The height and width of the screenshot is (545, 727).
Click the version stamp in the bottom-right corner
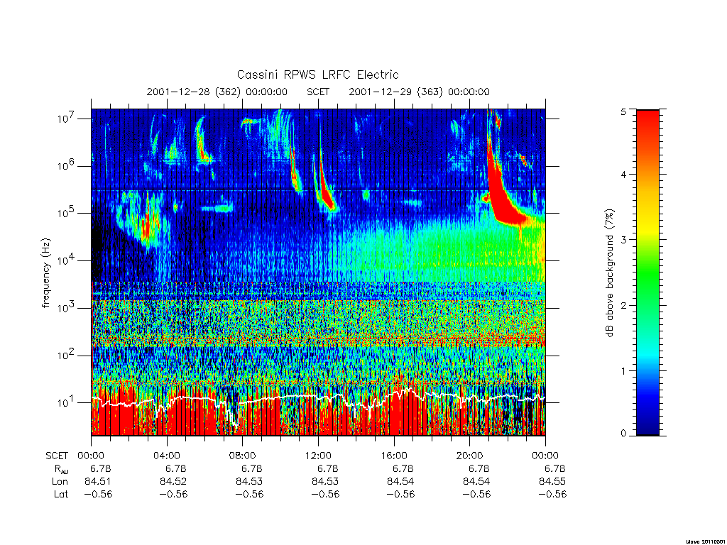(705, 541)
